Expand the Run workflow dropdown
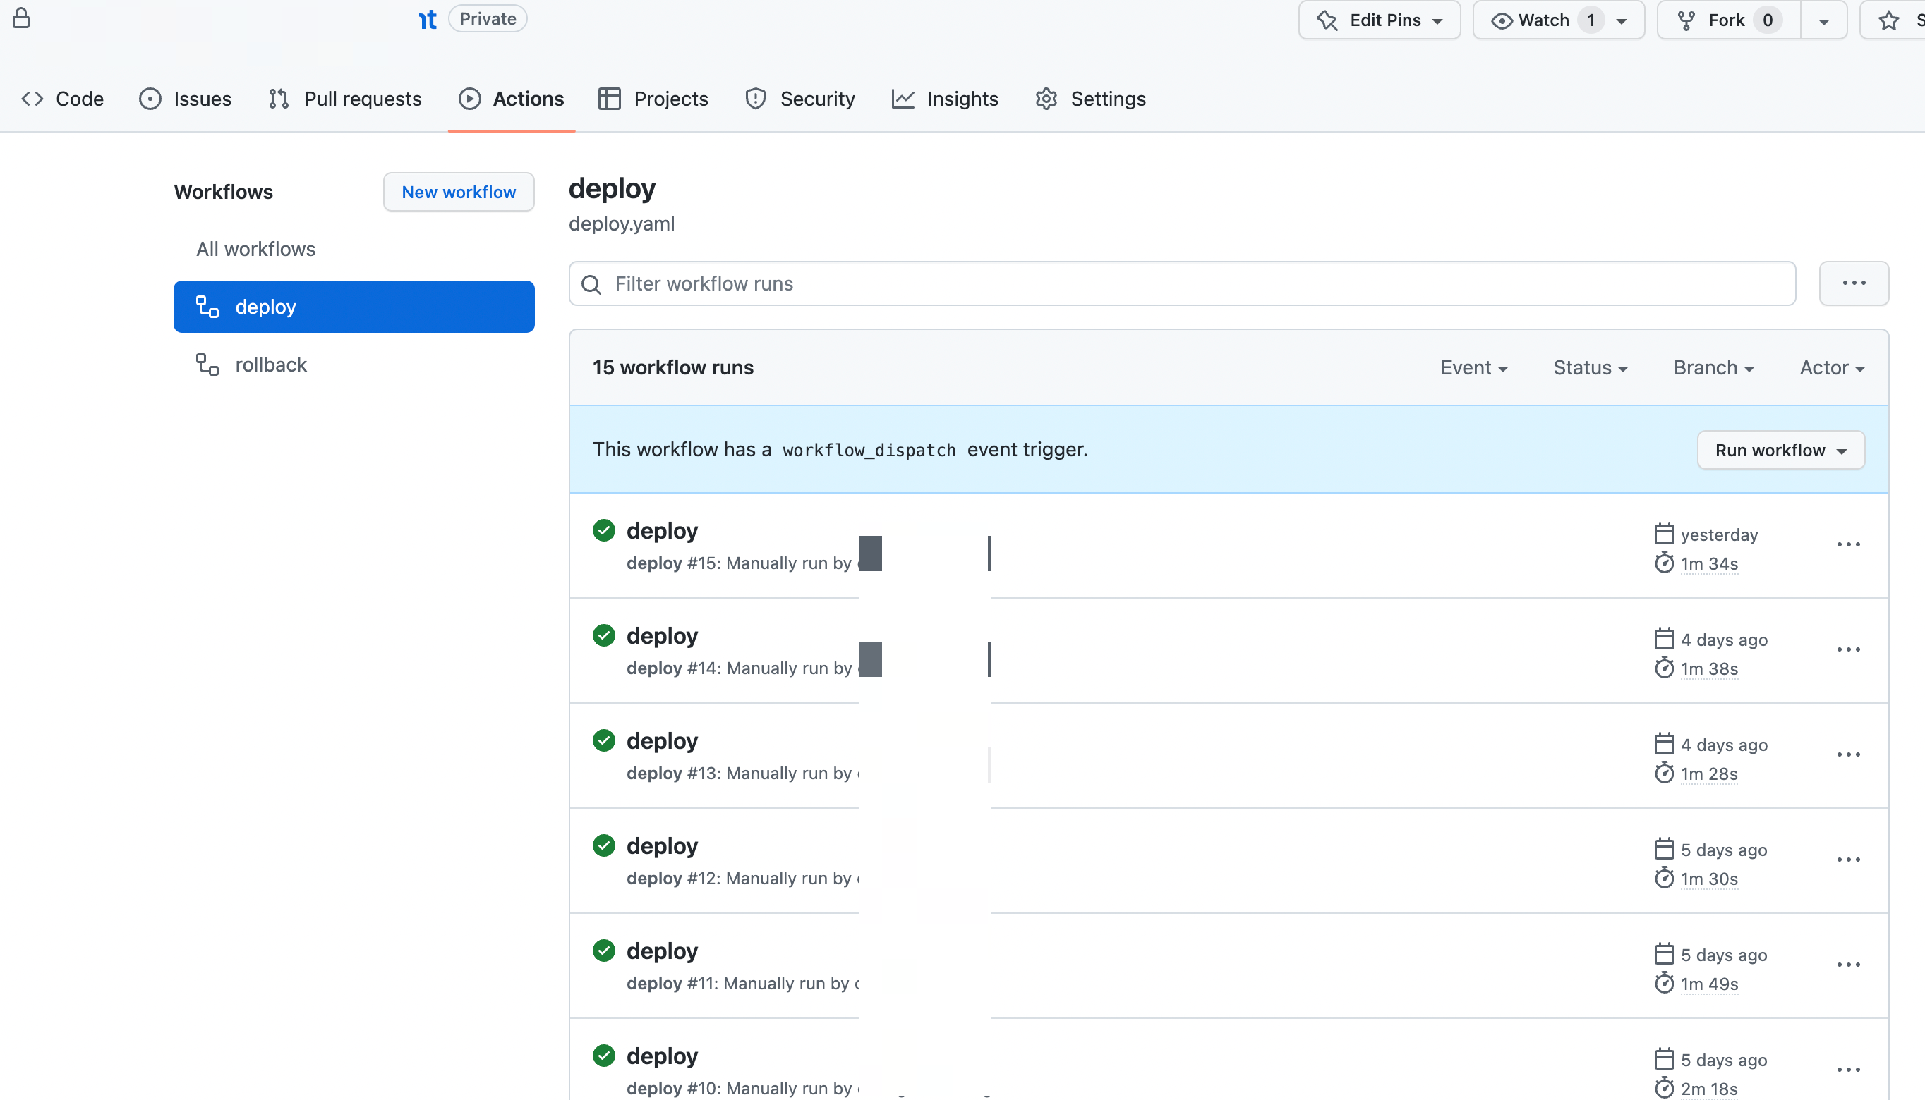This screenshot has width=1925, height=1100. point(1780,451)
